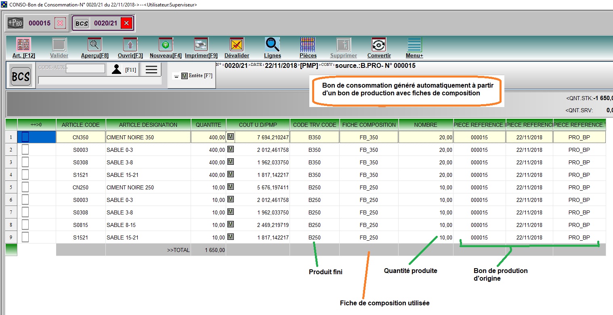Screen dimensions: 613x315
Task: Print using the Imprimer [F9] icon
Action: tap(201, 45)
